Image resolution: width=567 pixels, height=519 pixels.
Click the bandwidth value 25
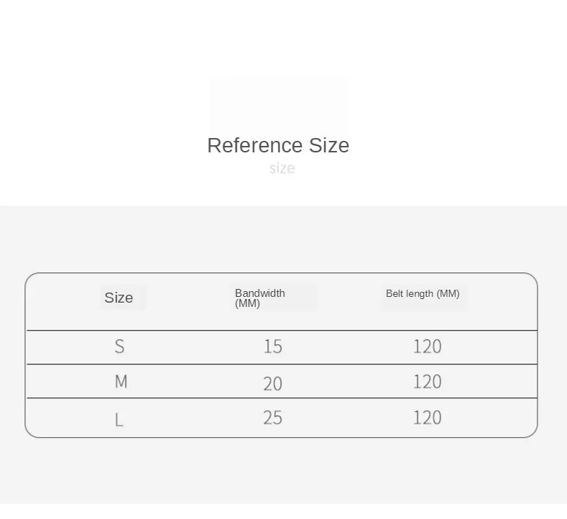pyautogui.click(x=273, y=418)
